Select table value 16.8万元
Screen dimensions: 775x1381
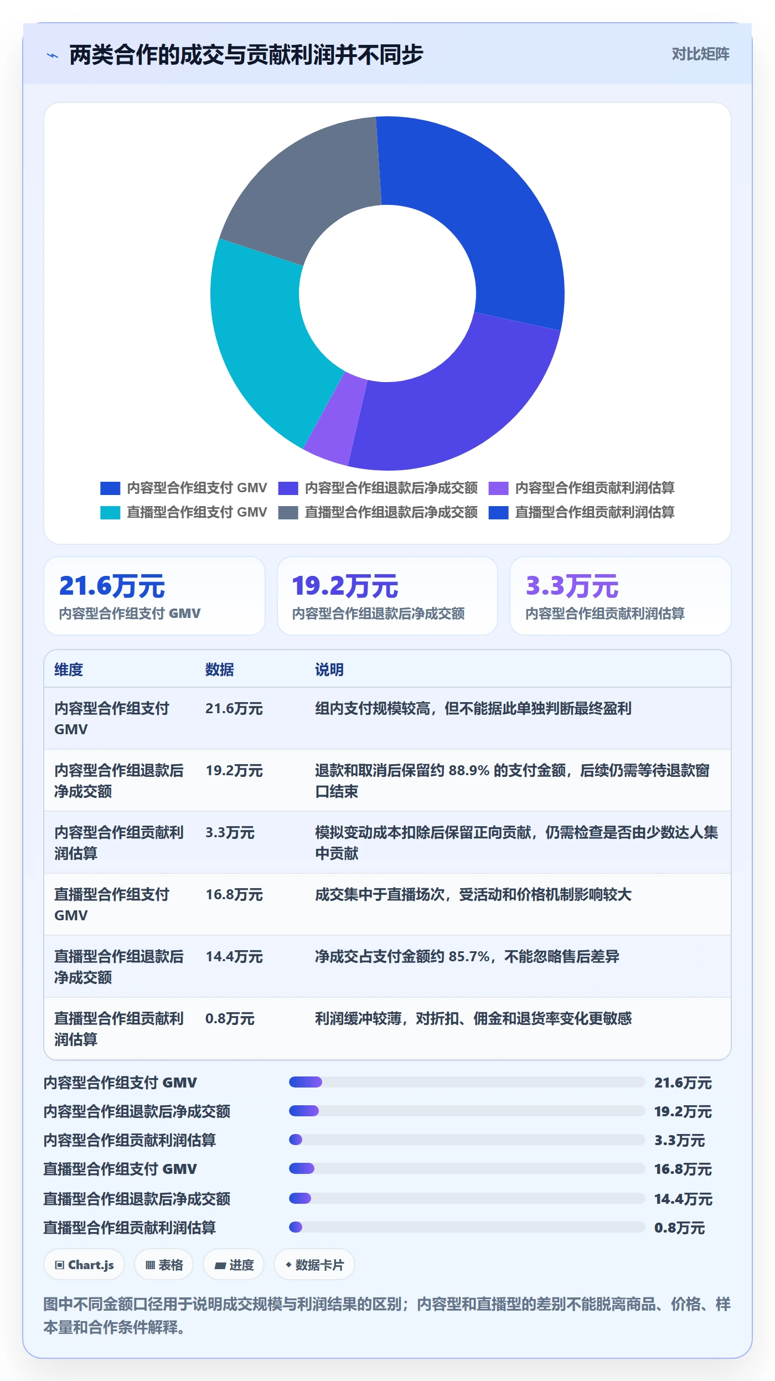[234, 894]
